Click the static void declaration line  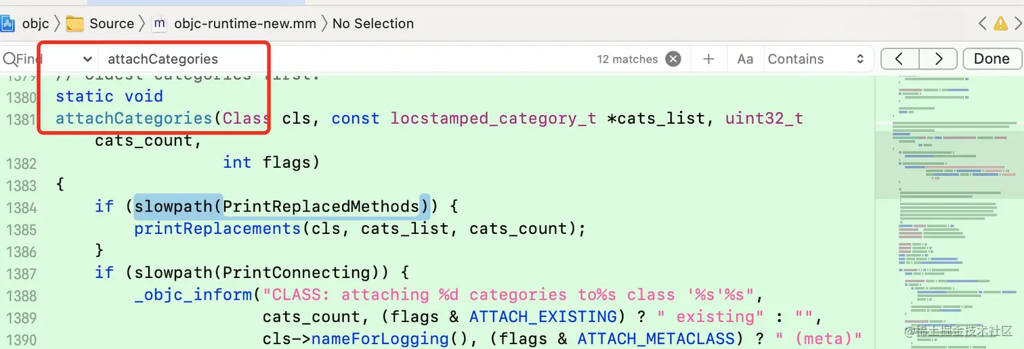pos(109,96)
